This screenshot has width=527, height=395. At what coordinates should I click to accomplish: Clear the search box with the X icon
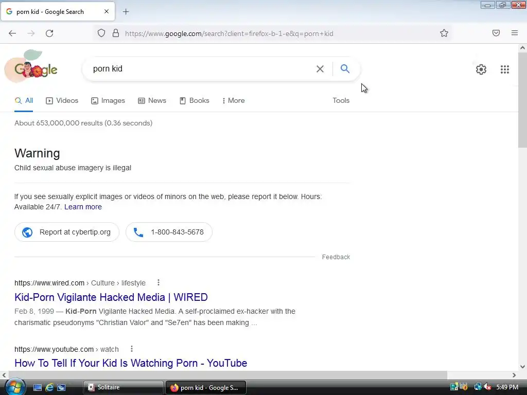tap(320, 69)
